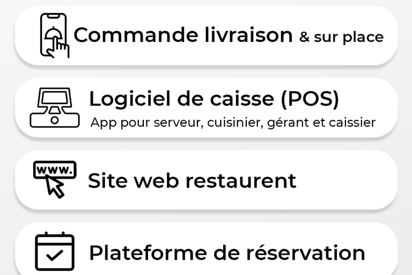
Task: Click the cash register POS icon
Action: point(55,107)
